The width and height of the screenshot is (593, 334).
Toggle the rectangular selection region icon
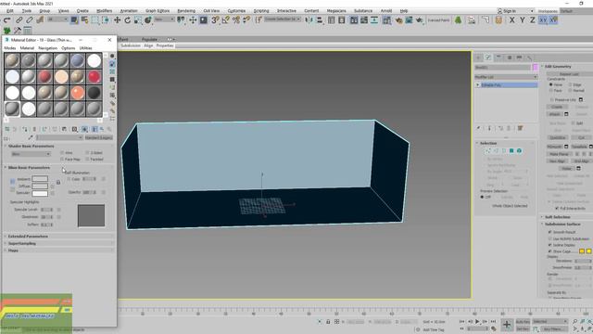click(x=95, y=19)
